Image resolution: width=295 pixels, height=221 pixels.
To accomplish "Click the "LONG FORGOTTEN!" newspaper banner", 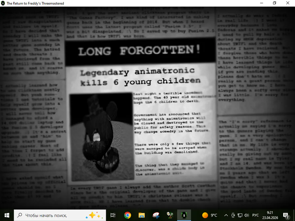I will click(x=140, y=51).
